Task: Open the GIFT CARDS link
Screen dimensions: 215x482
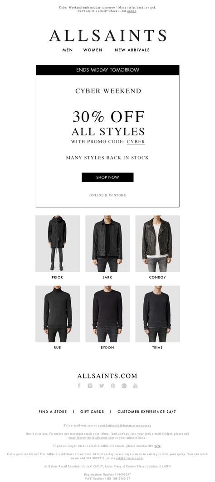Action: click(92, 412)
